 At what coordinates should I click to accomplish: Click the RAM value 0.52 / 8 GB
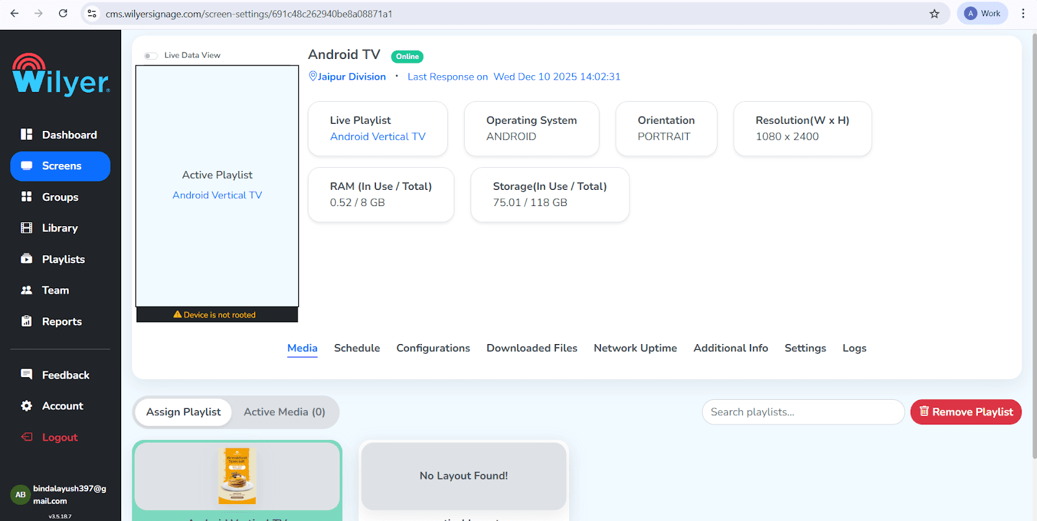point(357,202)
